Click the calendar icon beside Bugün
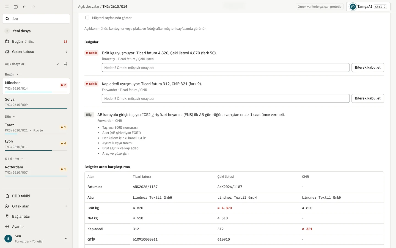The width and height of the screenshot is (396, 248). [7, 41]
